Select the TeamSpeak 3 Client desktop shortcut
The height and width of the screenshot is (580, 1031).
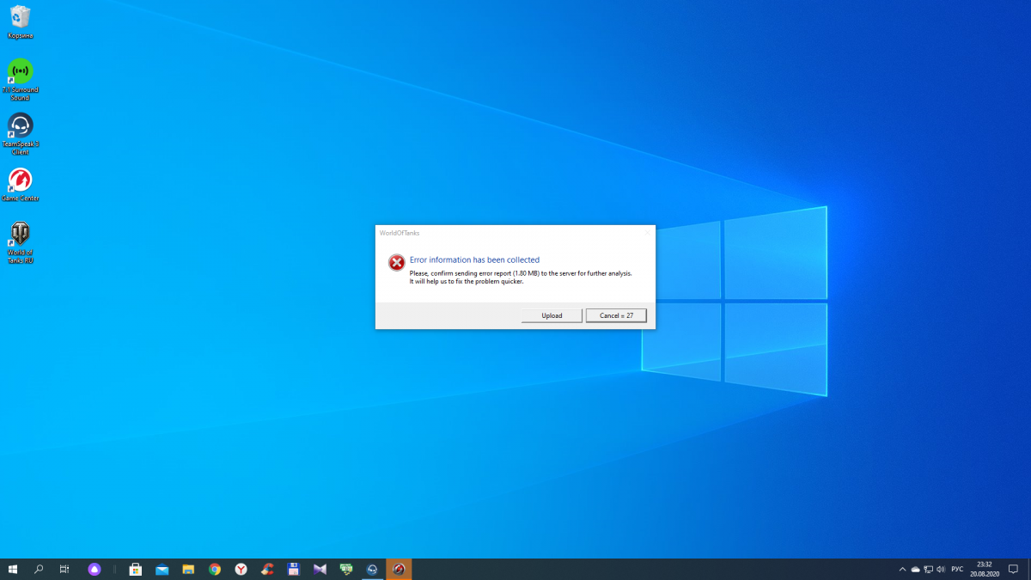coord(20,126)
